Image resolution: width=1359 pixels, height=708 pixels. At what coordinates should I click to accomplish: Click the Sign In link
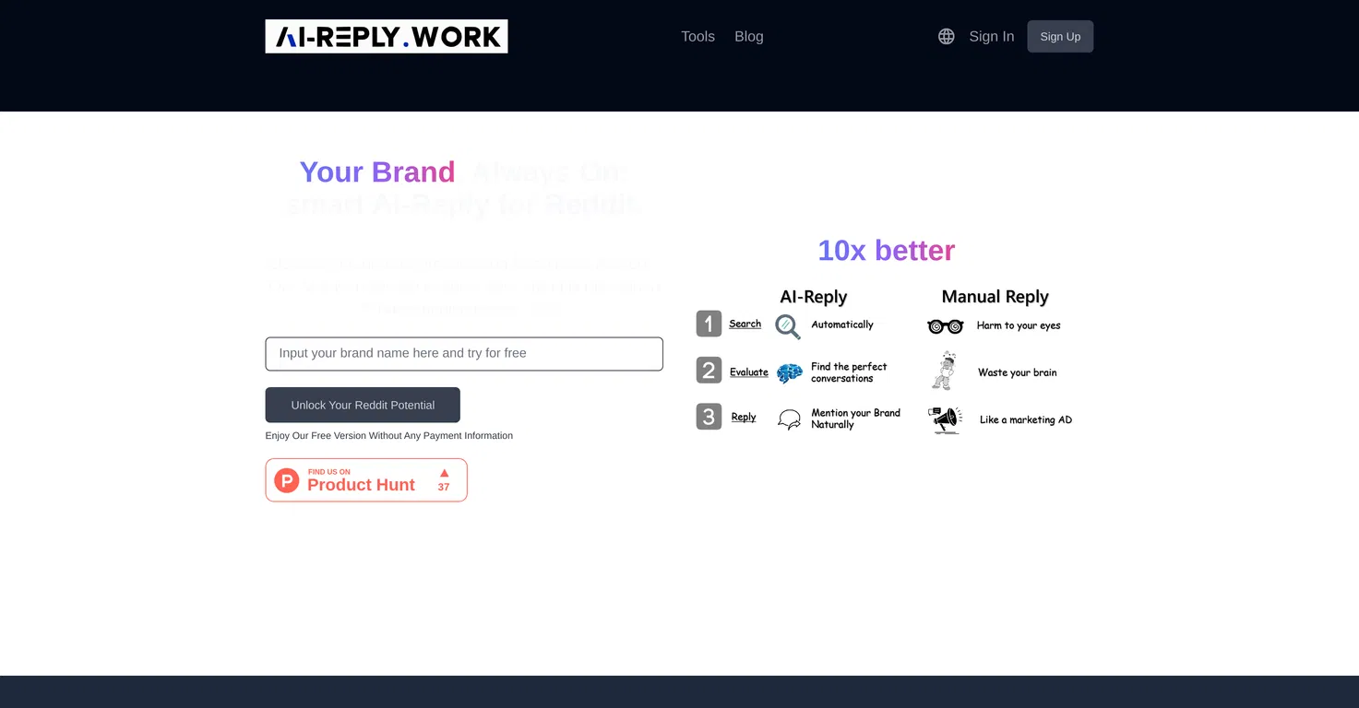tap(992, 36)
